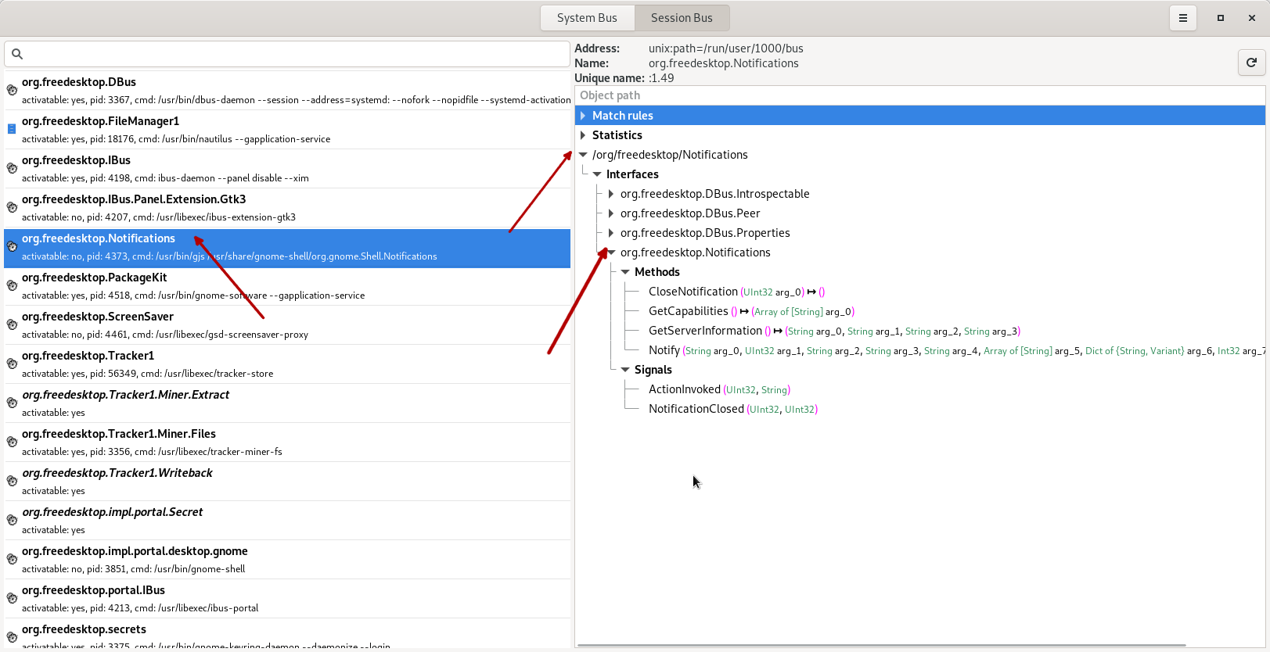Select org.freedesktop.Tracker1.Miner.Files bus name

point(287,442)
